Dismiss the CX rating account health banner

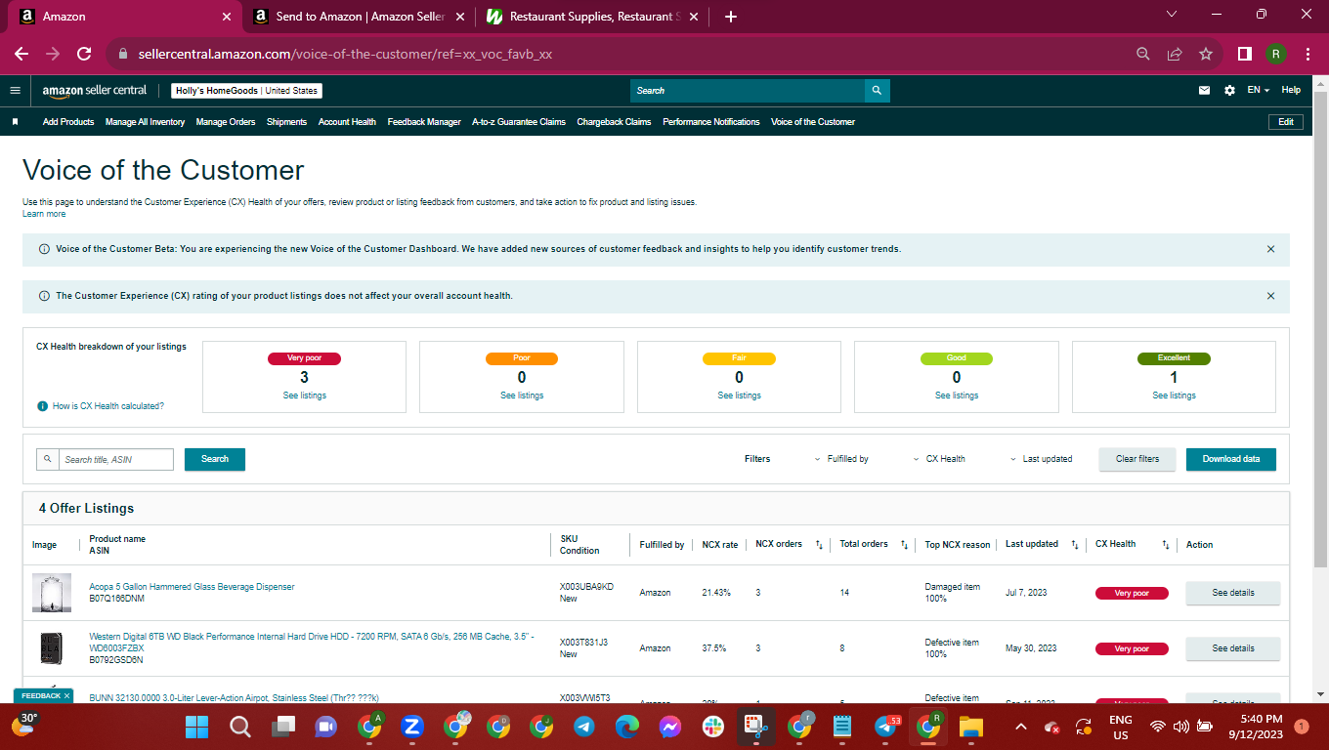click(x=1270, y=296)
